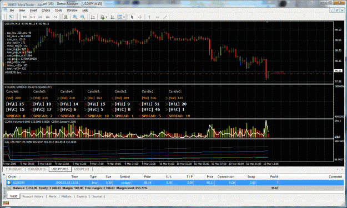The image size is (347, 208).
Task: Select the H1 timeframe button
Action: coord(40,17)
